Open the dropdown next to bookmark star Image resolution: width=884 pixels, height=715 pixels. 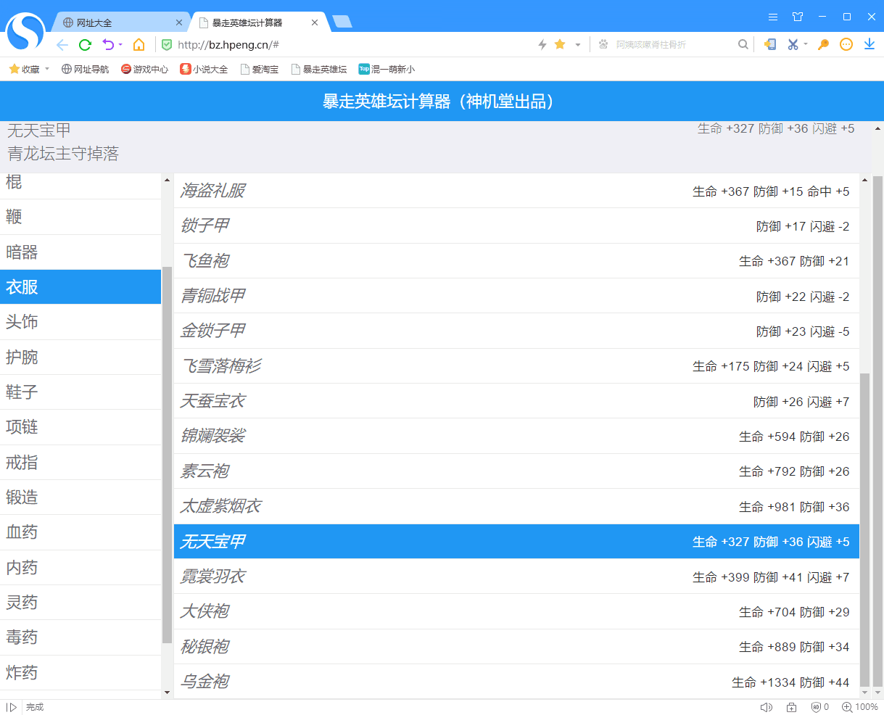click(x=578, y=45)
